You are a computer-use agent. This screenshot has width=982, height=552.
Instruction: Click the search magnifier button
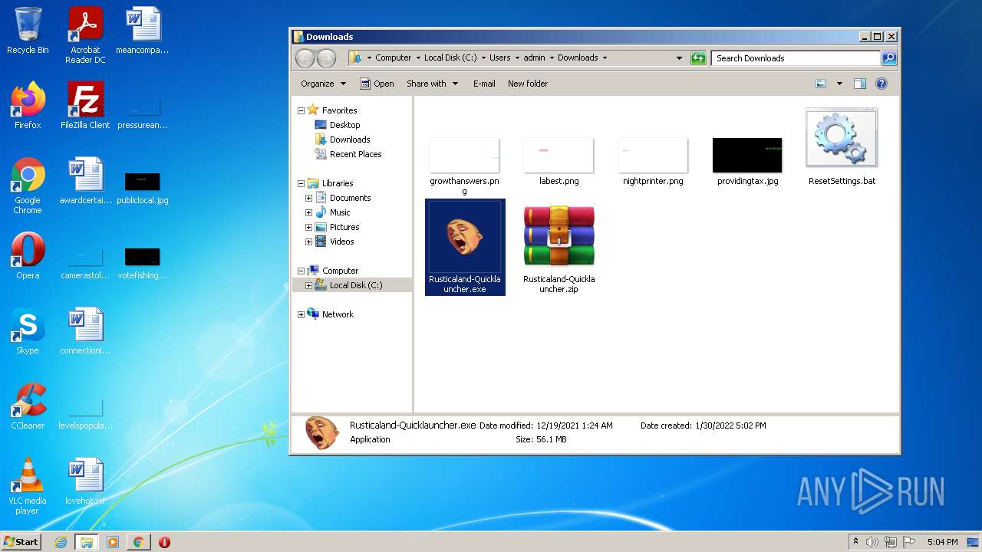tap(888, 58)
